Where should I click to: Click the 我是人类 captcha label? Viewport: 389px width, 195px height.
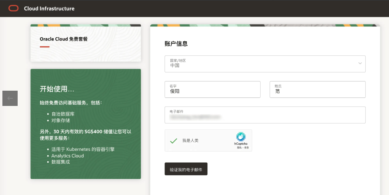[x=190, y=141]
